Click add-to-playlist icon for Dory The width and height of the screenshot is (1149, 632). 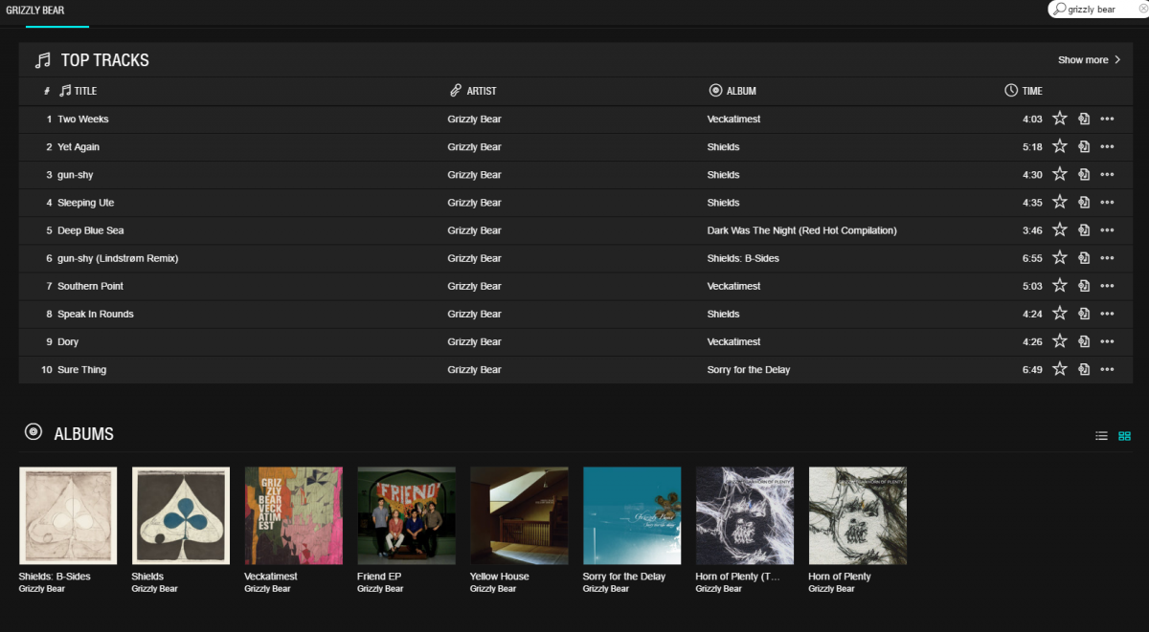pyautogui.click(x=1084, y=340)
